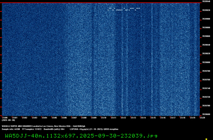Viewport: 213px width, 140px height.
Task: Select the 7039800 frequency label
Action: pyautogui.click(x=206, y=62)
